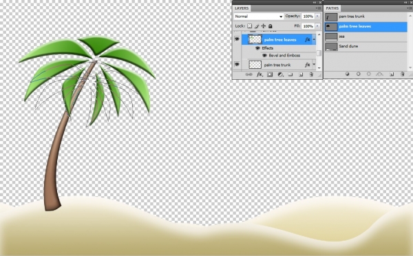Select the Sand dune path
The width and height of the screenshot is (413, 256).
366,46
